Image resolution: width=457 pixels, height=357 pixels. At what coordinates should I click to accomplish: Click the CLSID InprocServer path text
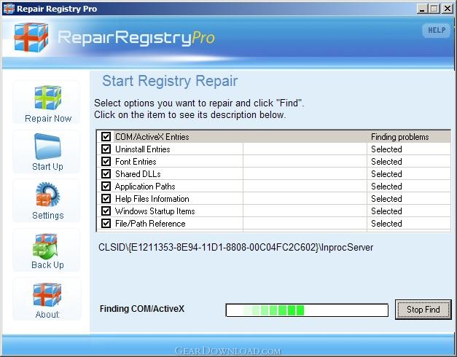point(235,248)
